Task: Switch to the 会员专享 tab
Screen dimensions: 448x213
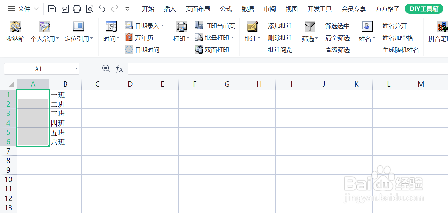Action: 354,9
